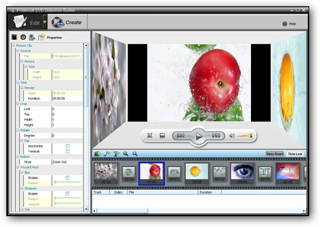Adjust the Sharpen Amount slider
The height and width of the screenshot is (227, 320).
coord(67,204)
